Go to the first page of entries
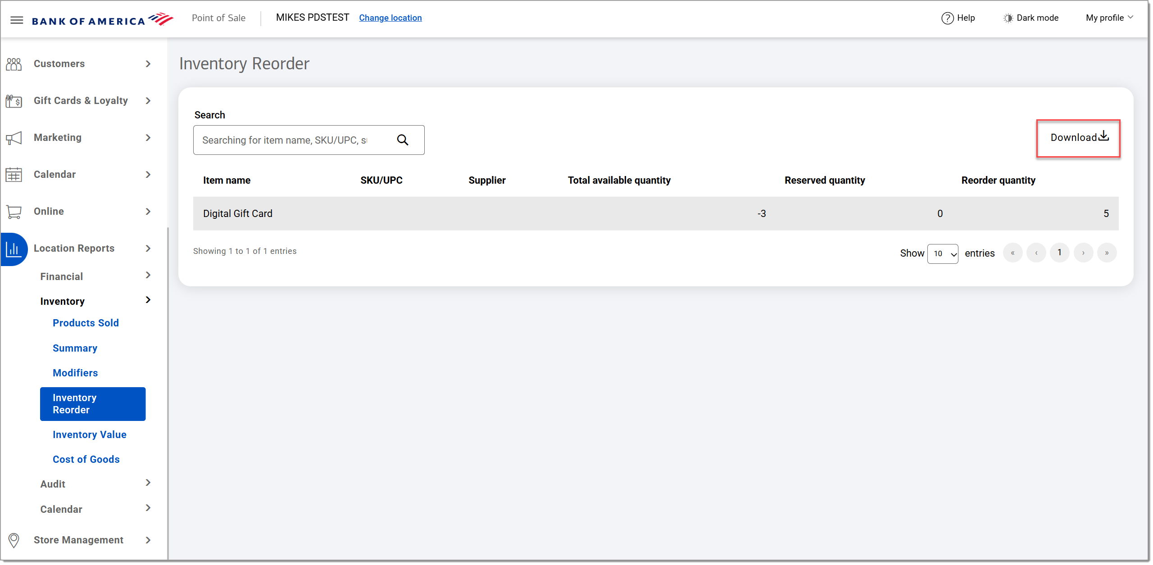The width and height of the screenshot is (1153, 565). (1013, 253)
